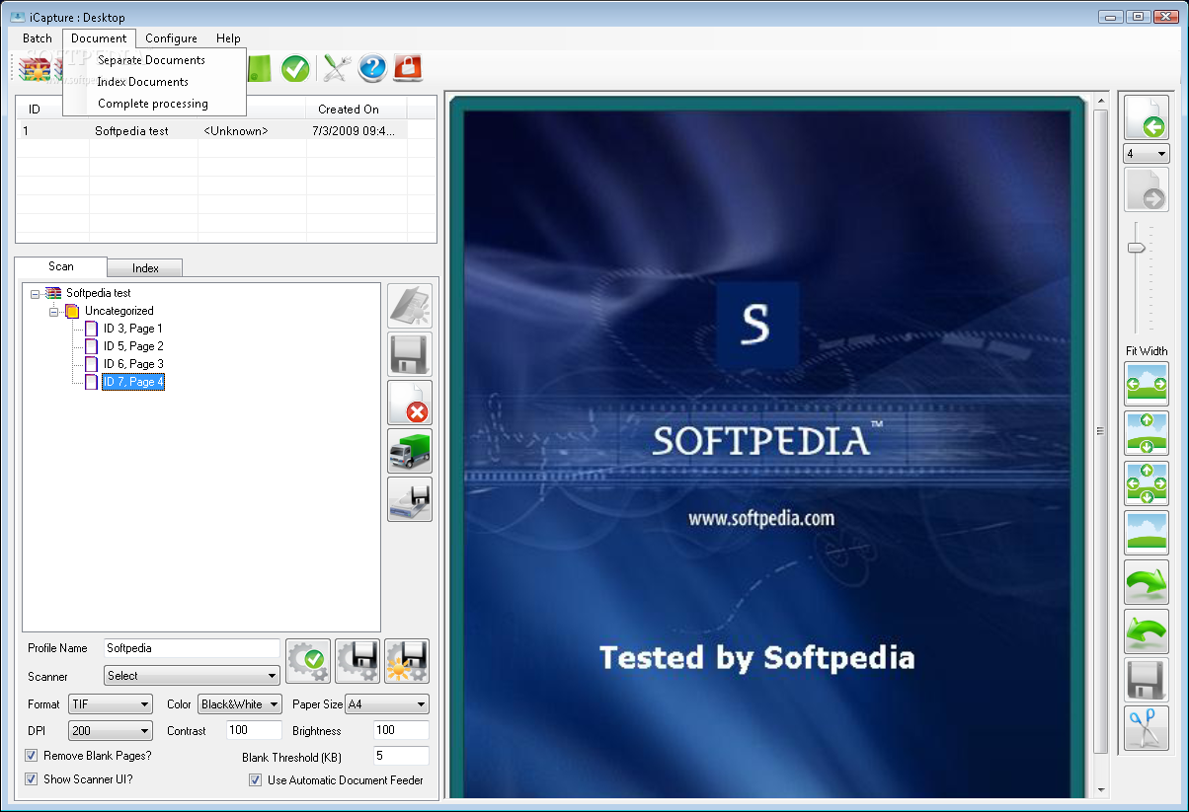Viewport: 1189px width, 812px height.
Task: Click the new batch icon with sun
Action: (x=35, y=69)
